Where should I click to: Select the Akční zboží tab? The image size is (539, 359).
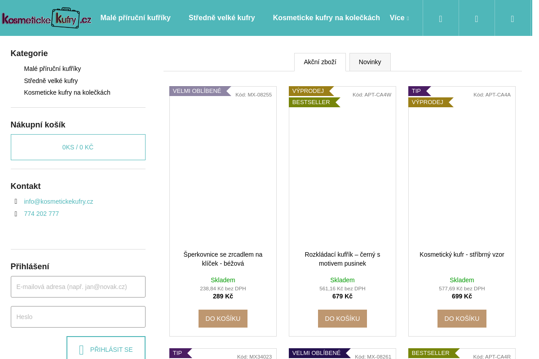click(x=320, y=62)
